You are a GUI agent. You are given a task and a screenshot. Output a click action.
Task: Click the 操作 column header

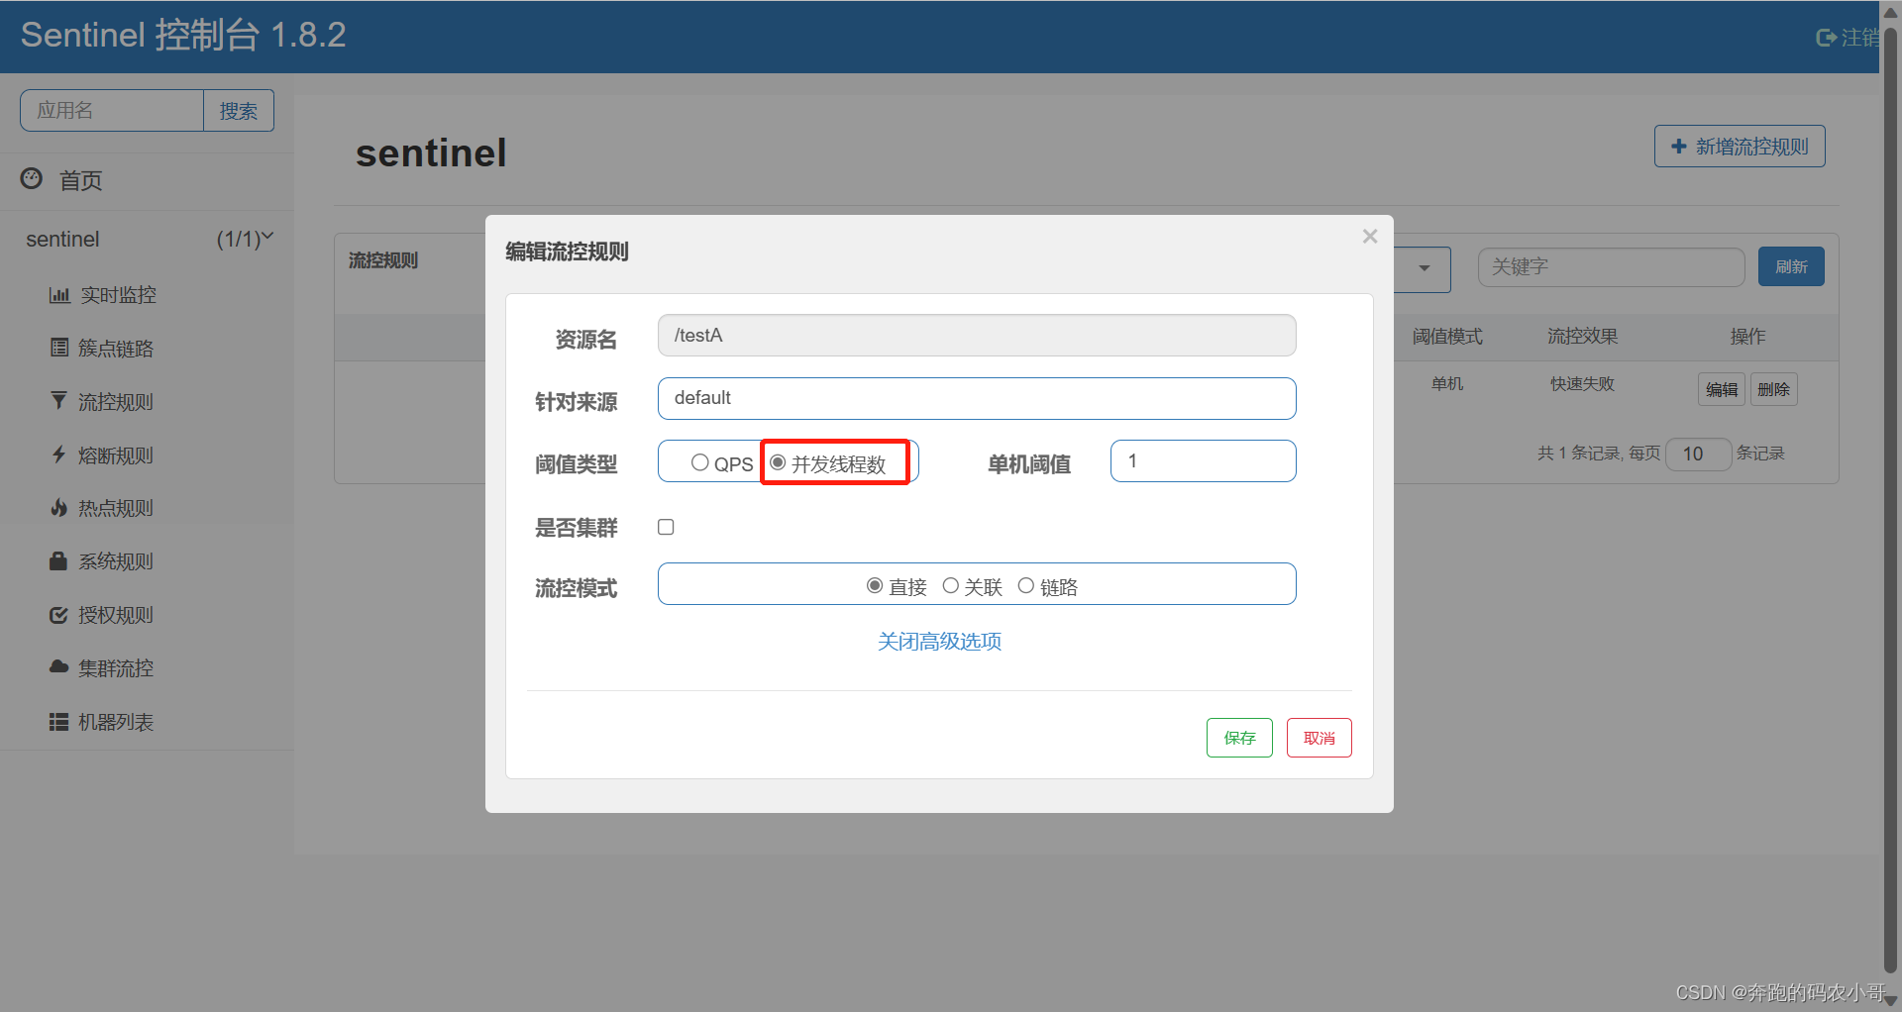coord(1747,337)
